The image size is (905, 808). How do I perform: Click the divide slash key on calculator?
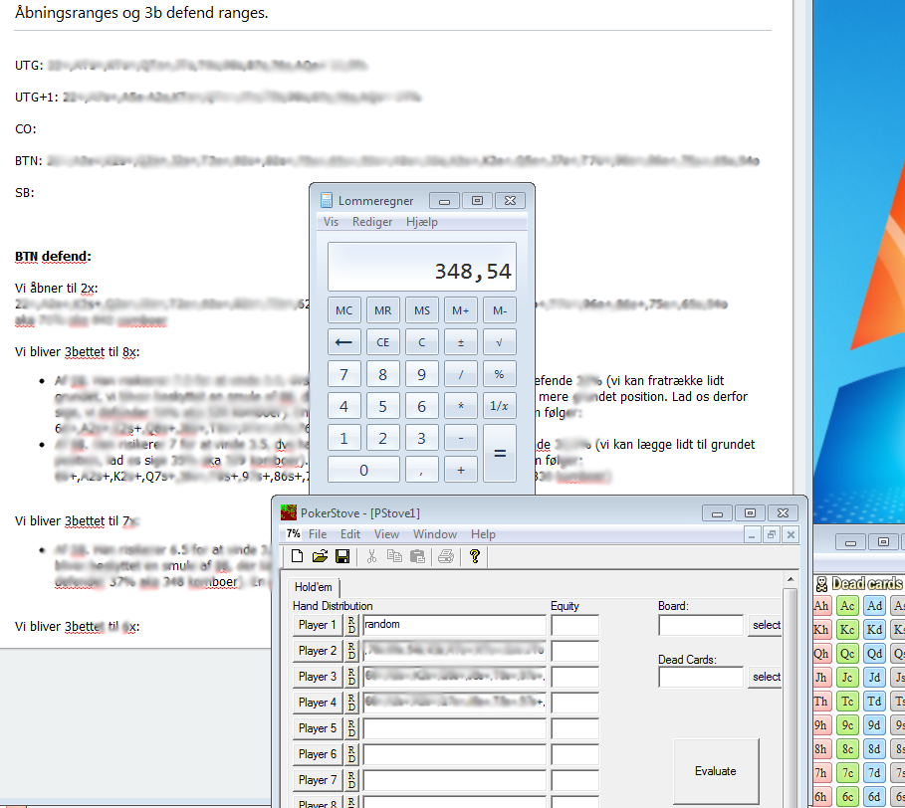click(461, 374)
